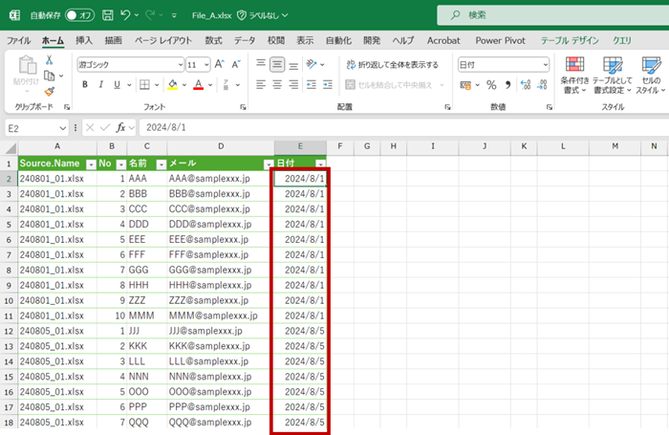This screenshot has width=669, height=435.
Task: Apply percent style to the cell
Action: point(491,84)
